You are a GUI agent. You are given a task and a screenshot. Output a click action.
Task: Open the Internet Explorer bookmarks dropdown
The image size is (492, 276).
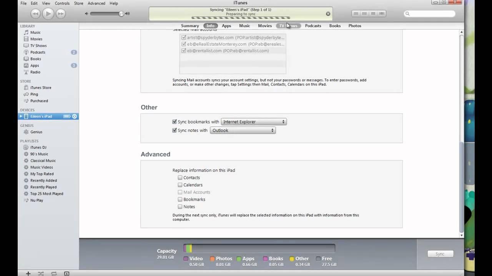click(x=254, y=122)
